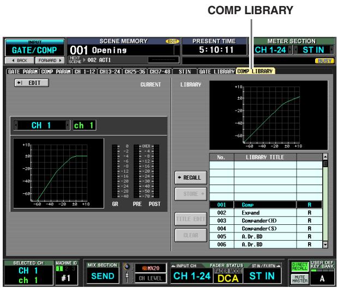Select ST IN in meter section
The width and height of the screenshot is (337, 288).
tap(314, 50)
